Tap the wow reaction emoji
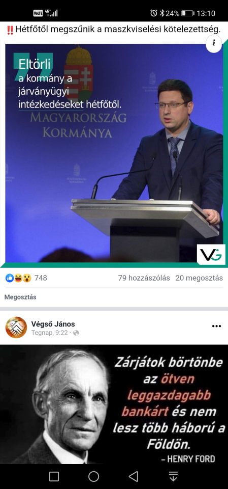Screen dimensions: 228x489 pos(27,278)
